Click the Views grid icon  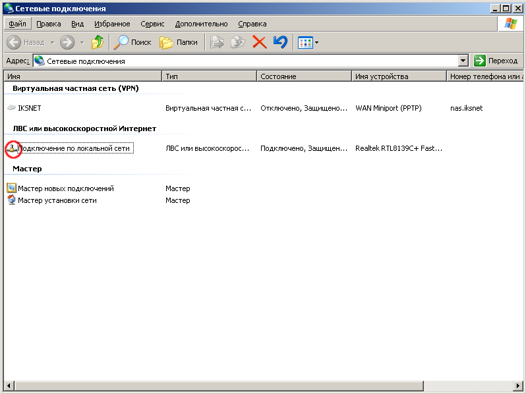[305, 43]
